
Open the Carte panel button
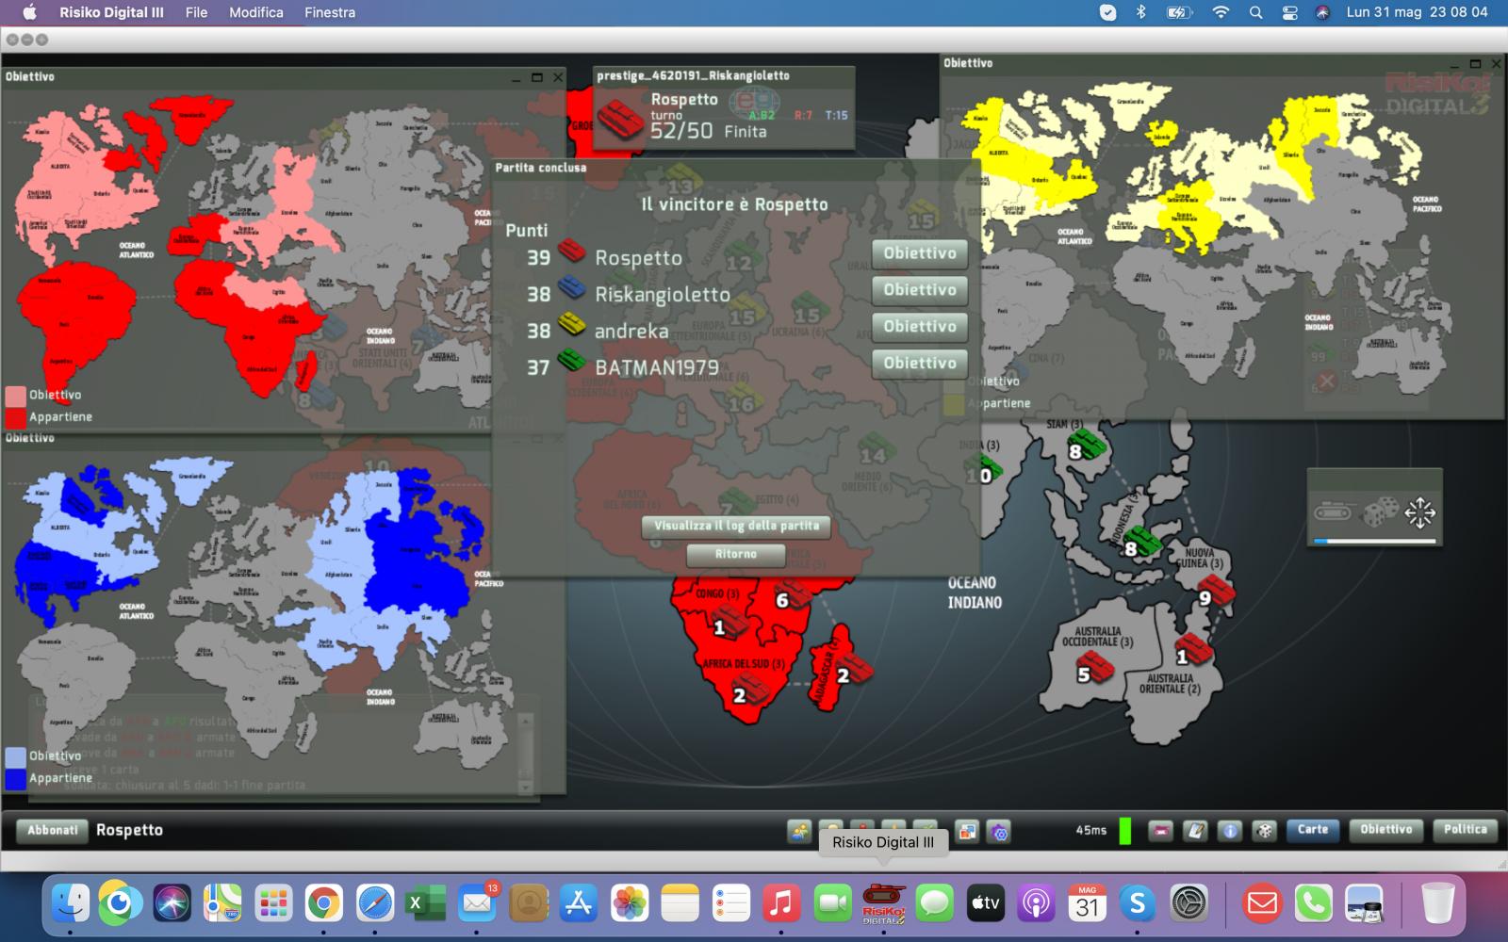point(1312,830)
